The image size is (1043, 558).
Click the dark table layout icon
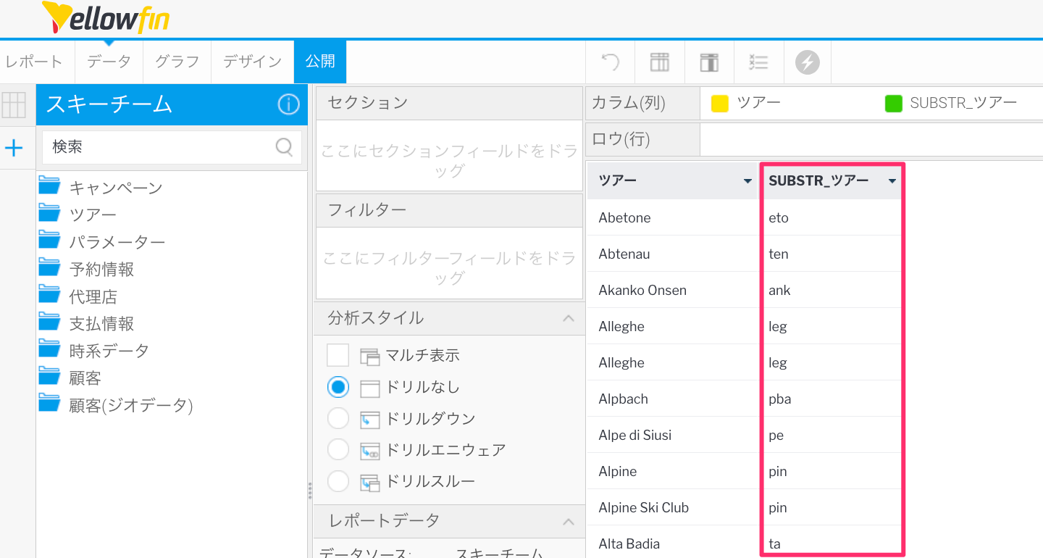tap(709, 62)
